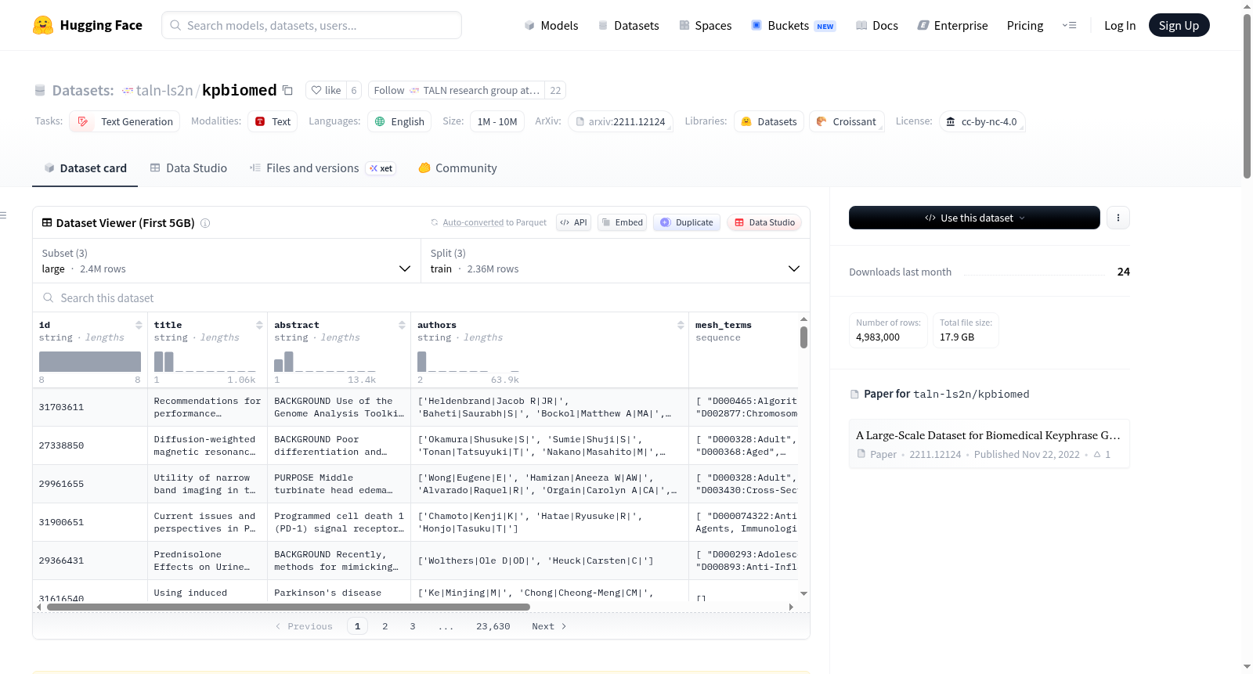Open Models in the top navigation
The height and width of the screenshot is (674, 1253).
551,25
